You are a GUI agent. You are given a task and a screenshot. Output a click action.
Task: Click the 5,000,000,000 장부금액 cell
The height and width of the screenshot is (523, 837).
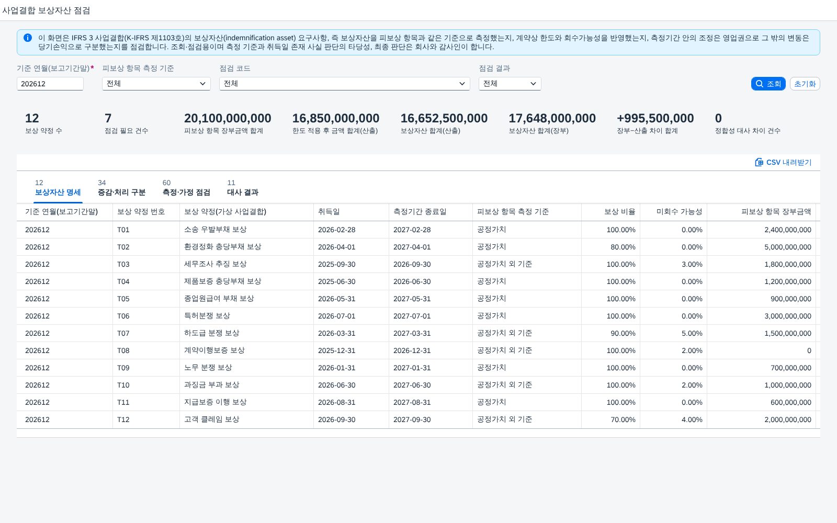click(x=762, y=247)
